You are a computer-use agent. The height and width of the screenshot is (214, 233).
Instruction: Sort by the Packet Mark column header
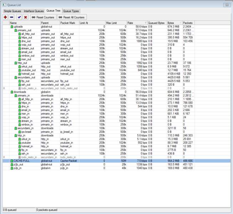point(69,23)
